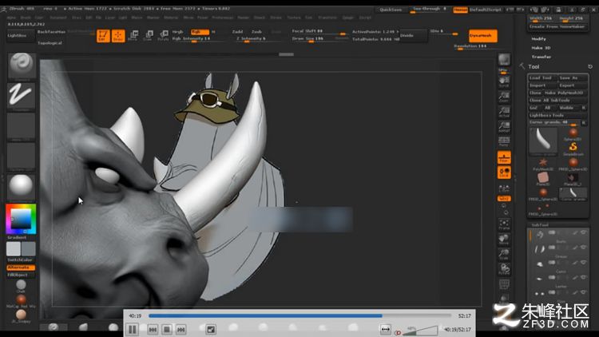
Task: Pick a color in the color picker
Action: point(21,219)
